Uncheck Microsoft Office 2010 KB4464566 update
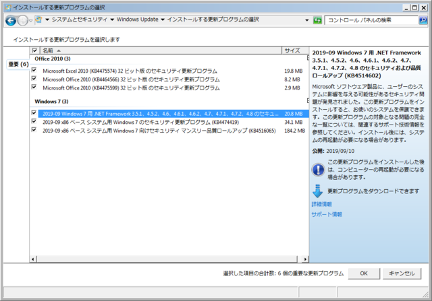 click(x=34, y=78)
